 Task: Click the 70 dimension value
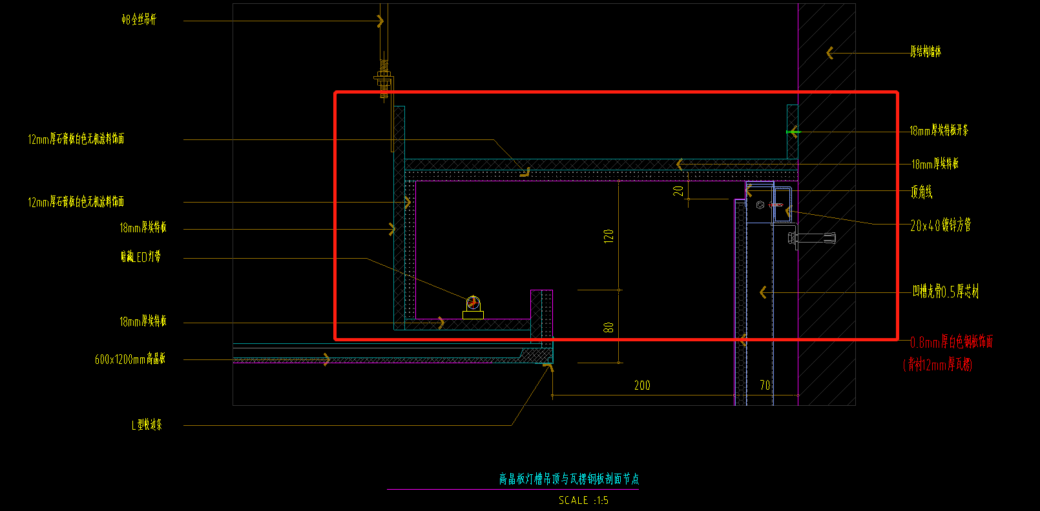[x=765, y=385]
